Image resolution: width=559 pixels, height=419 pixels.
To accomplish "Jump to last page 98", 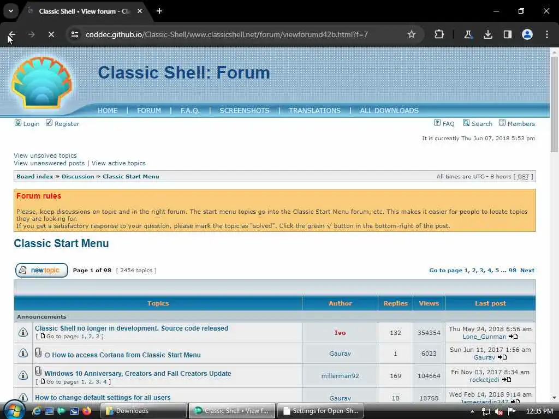I will (x=512, y=271).
